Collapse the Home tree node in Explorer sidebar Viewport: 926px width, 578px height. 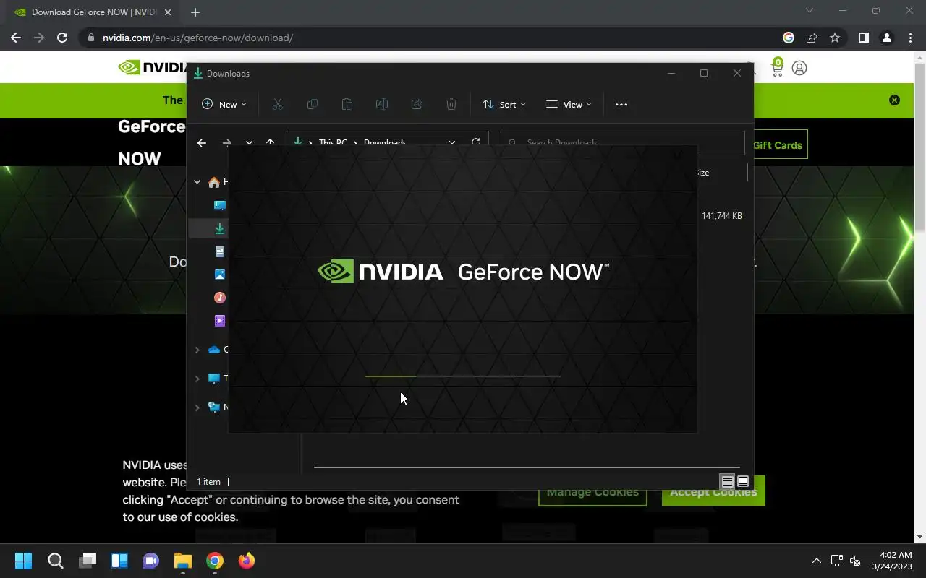click(197, 182)
